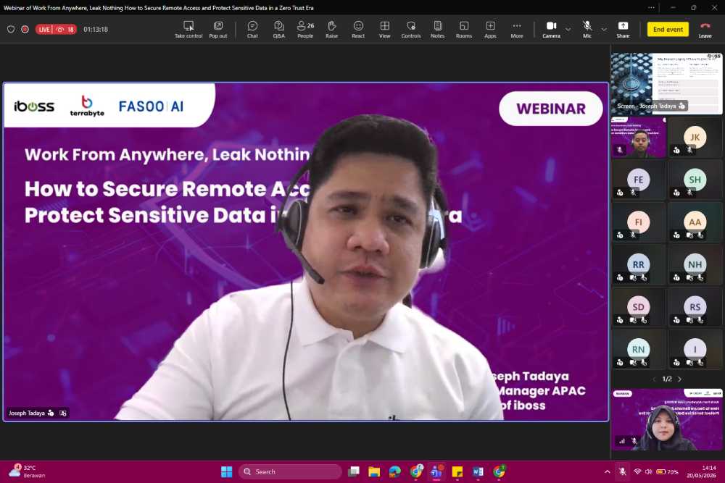The height and width of the screenshot is (483, 725).
Task: Open the Q&A panel
Action: click(279, 30)
